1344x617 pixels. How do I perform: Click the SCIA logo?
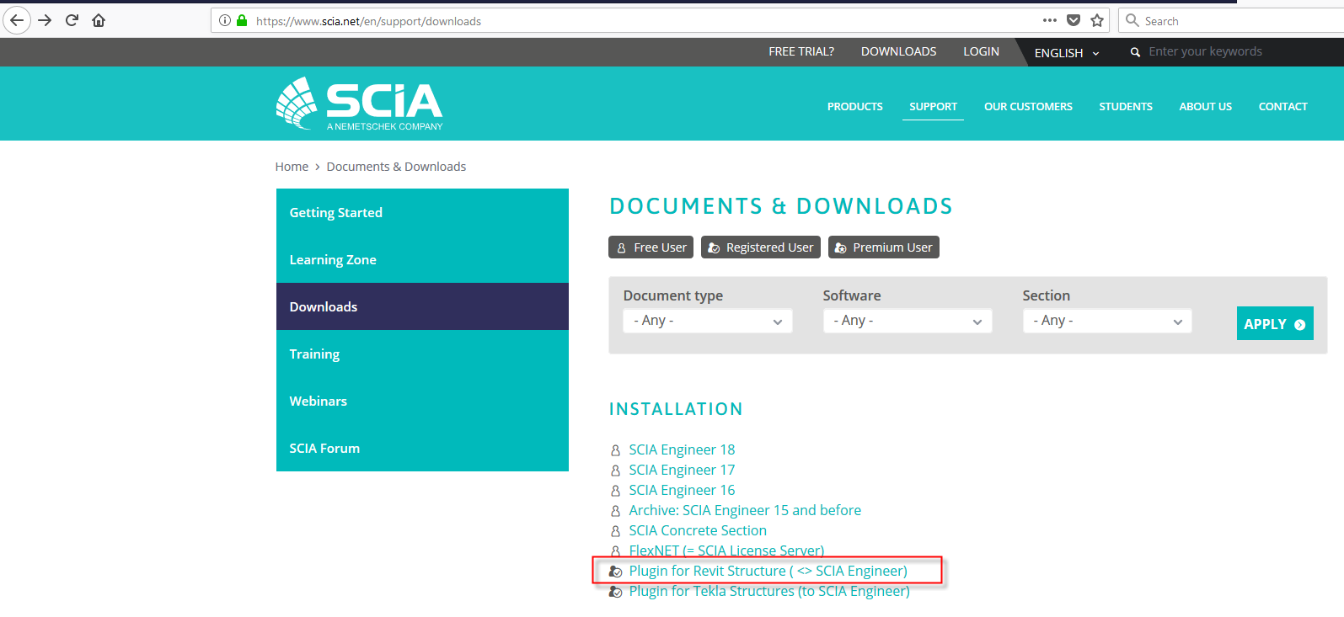[x=360, y=104]
